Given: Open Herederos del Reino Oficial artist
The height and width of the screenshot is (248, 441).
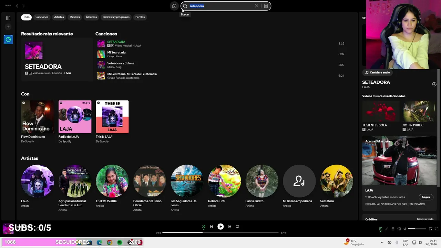Looking at the screenshot, I should pyautogui.click(x=150, y=188).
